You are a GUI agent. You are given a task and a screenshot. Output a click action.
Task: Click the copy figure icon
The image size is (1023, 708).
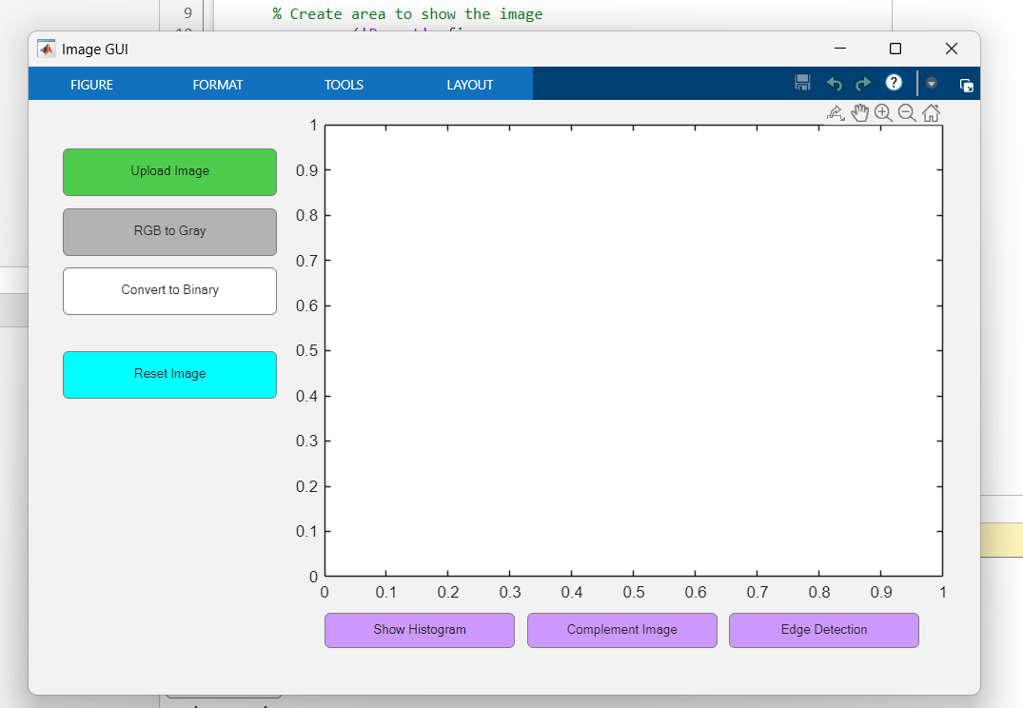pos(966,84)
